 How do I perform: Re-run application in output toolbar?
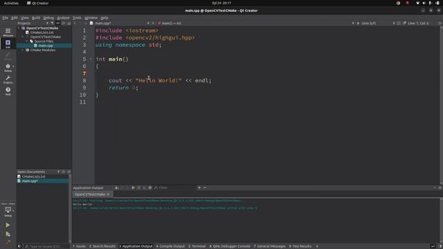133,187
